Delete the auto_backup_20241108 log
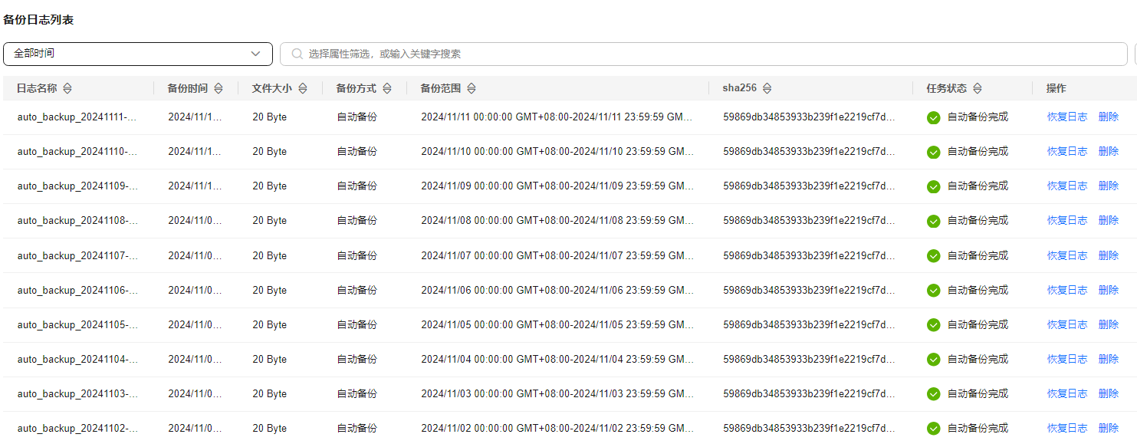This screenshot has height=444, width=1137. coord(1109,220)
